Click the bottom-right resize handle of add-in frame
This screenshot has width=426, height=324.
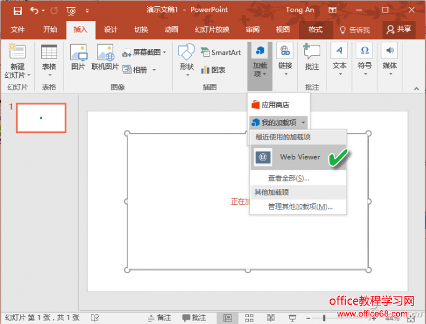coord(368,270)
